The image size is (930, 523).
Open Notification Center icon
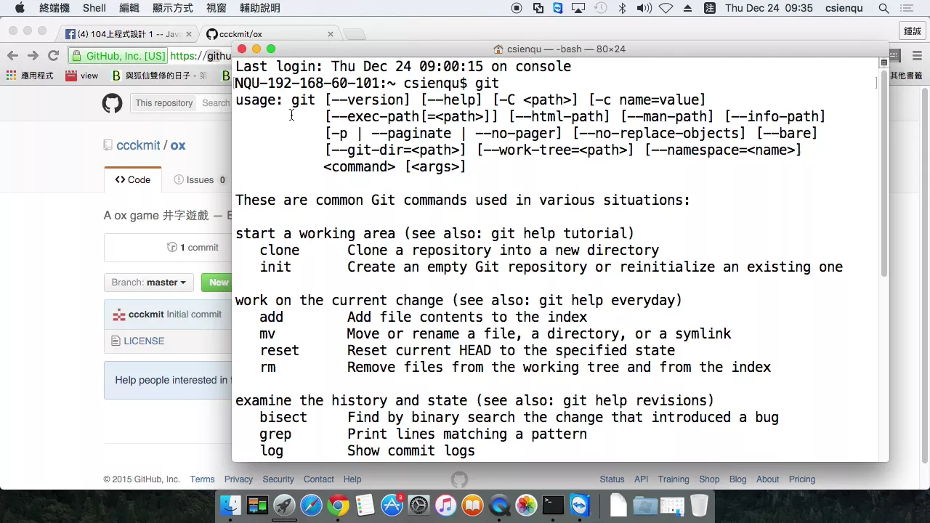[x=906, y=8]
